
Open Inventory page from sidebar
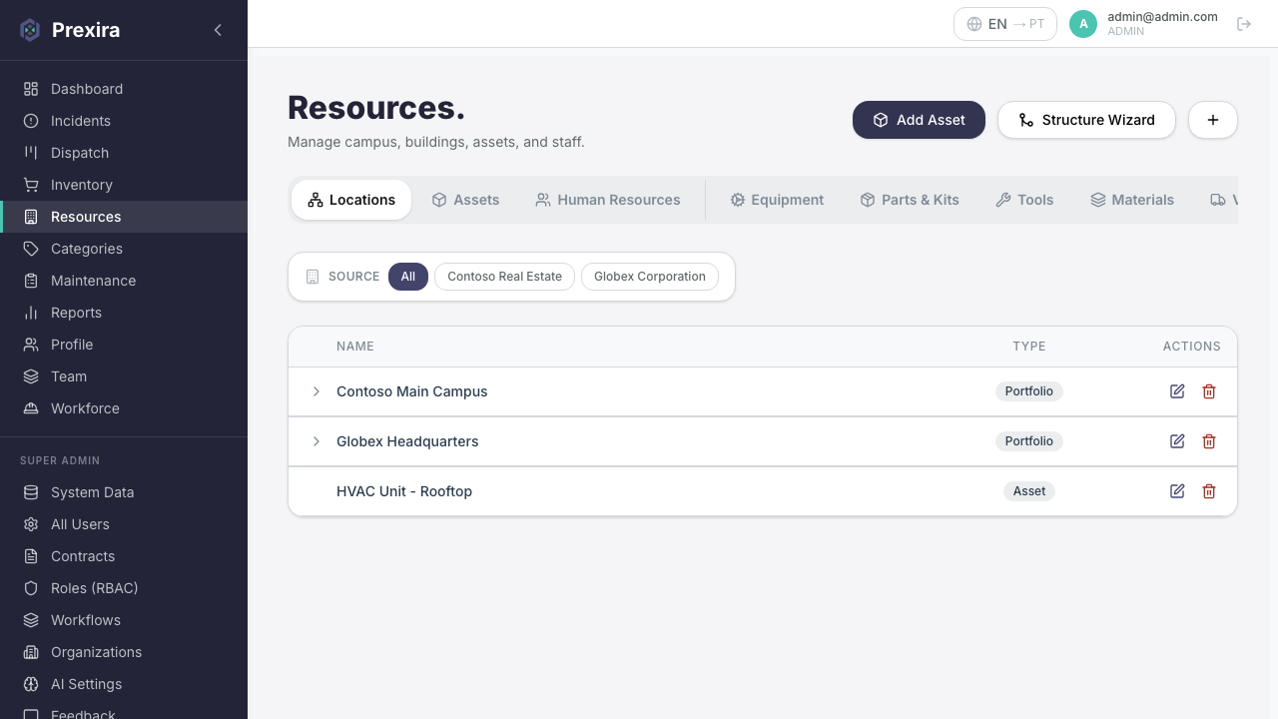[x=124, y=185]
